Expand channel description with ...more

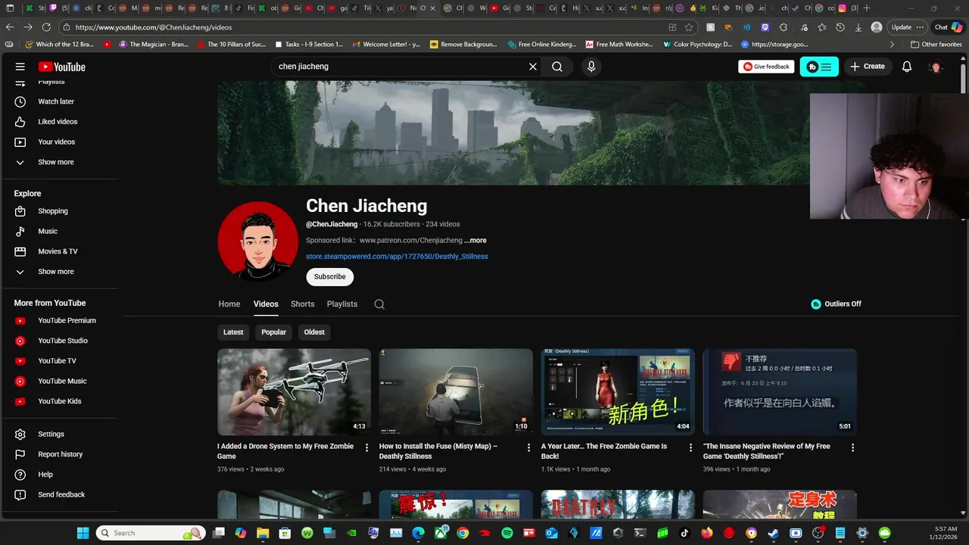[475, 241]
